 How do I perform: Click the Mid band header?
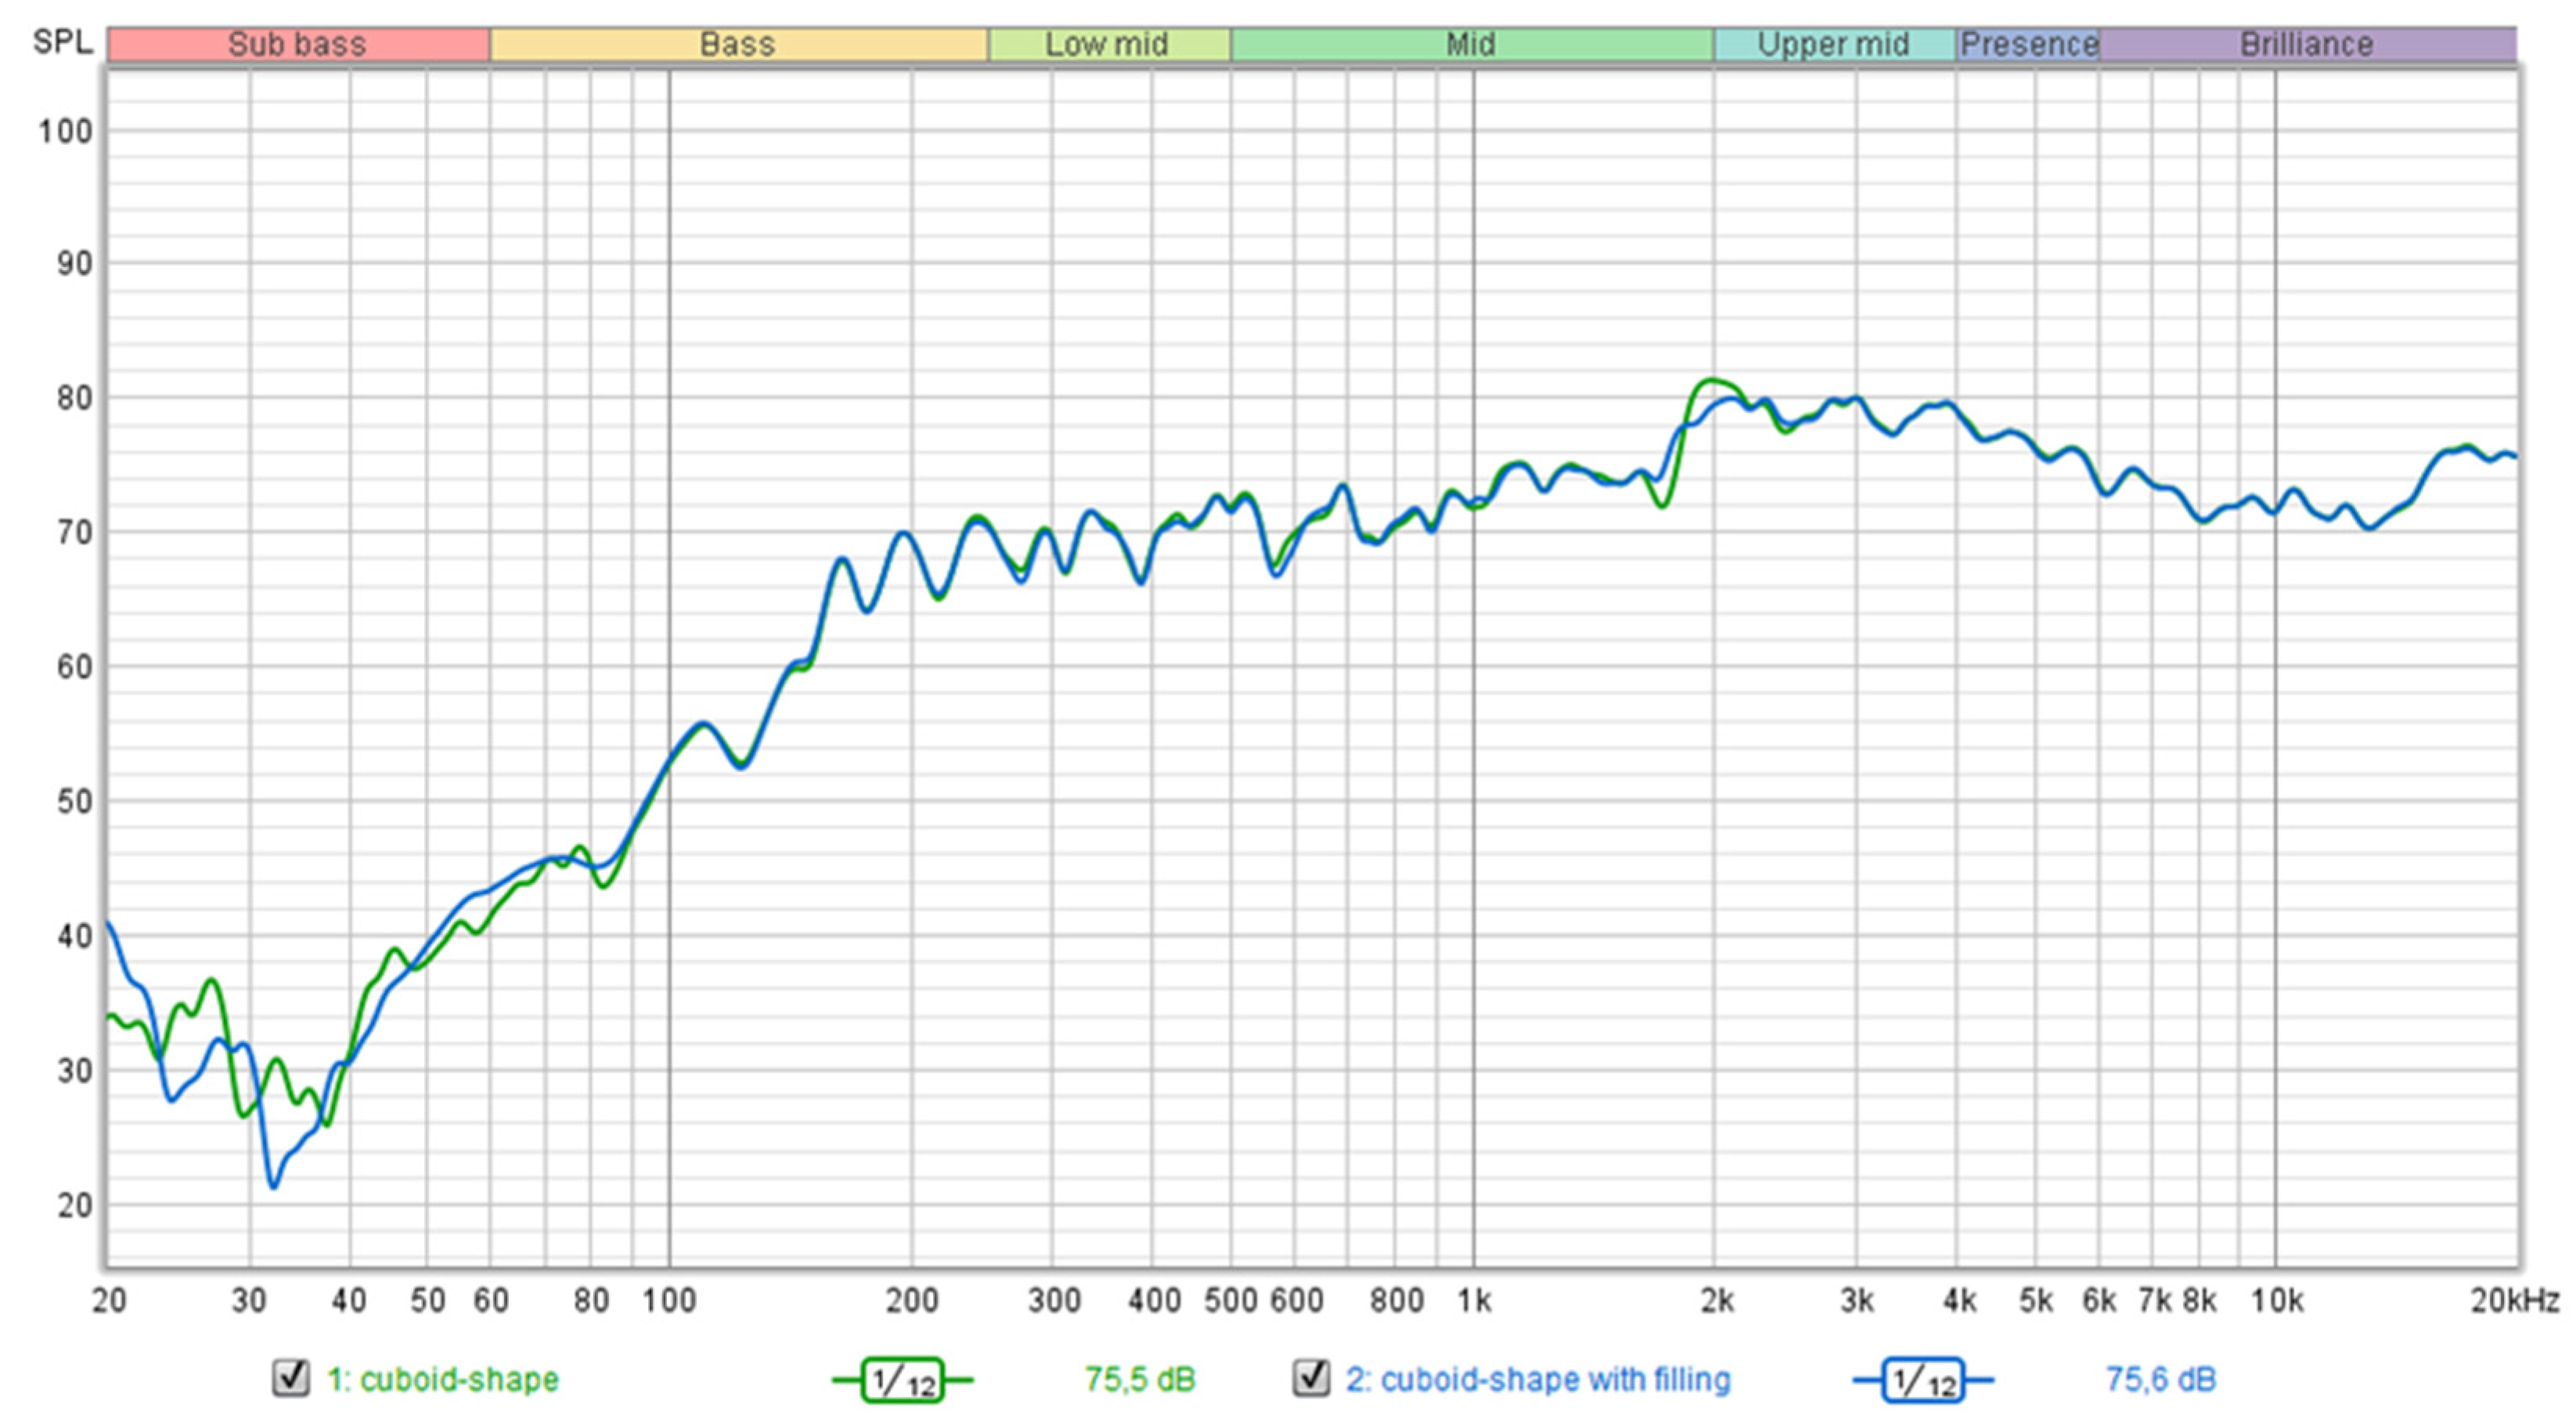pyautogui.click(x=1471, y=44)
